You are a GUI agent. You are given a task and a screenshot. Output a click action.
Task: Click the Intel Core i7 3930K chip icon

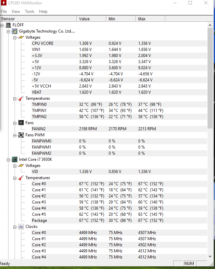point(15,159)
